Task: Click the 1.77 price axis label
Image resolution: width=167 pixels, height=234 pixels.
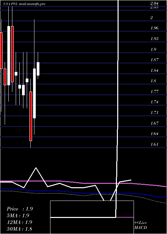Action: pyautogui.click(x=154, y=92)
